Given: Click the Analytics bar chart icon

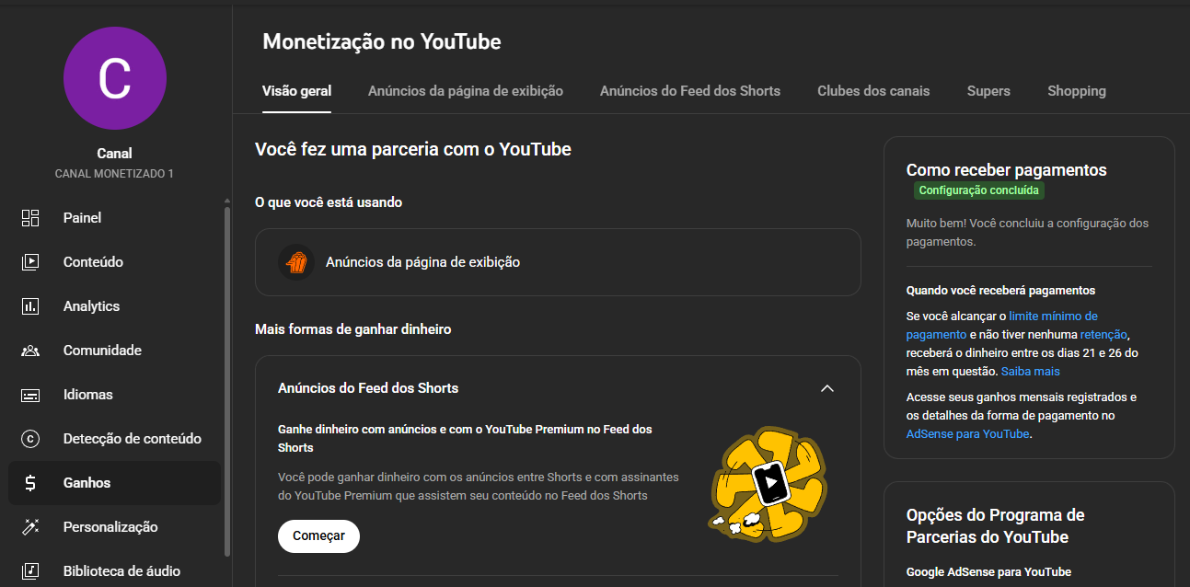Looking at the screenshot, I should [30, 306].
